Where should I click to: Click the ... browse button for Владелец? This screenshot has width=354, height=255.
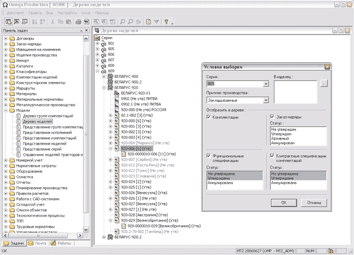coord(324,83)
